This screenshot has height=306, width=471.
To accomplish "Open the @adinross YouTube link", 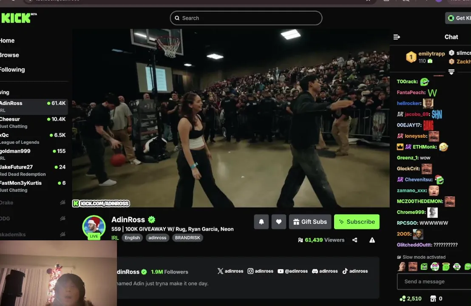I will [x=292, y=271].
